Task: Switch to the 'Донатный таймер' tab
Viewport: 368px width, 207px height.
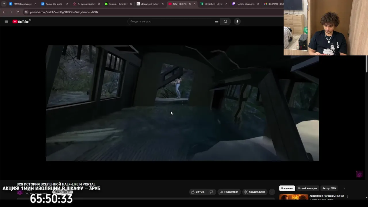Action: (x=150, y=4)
